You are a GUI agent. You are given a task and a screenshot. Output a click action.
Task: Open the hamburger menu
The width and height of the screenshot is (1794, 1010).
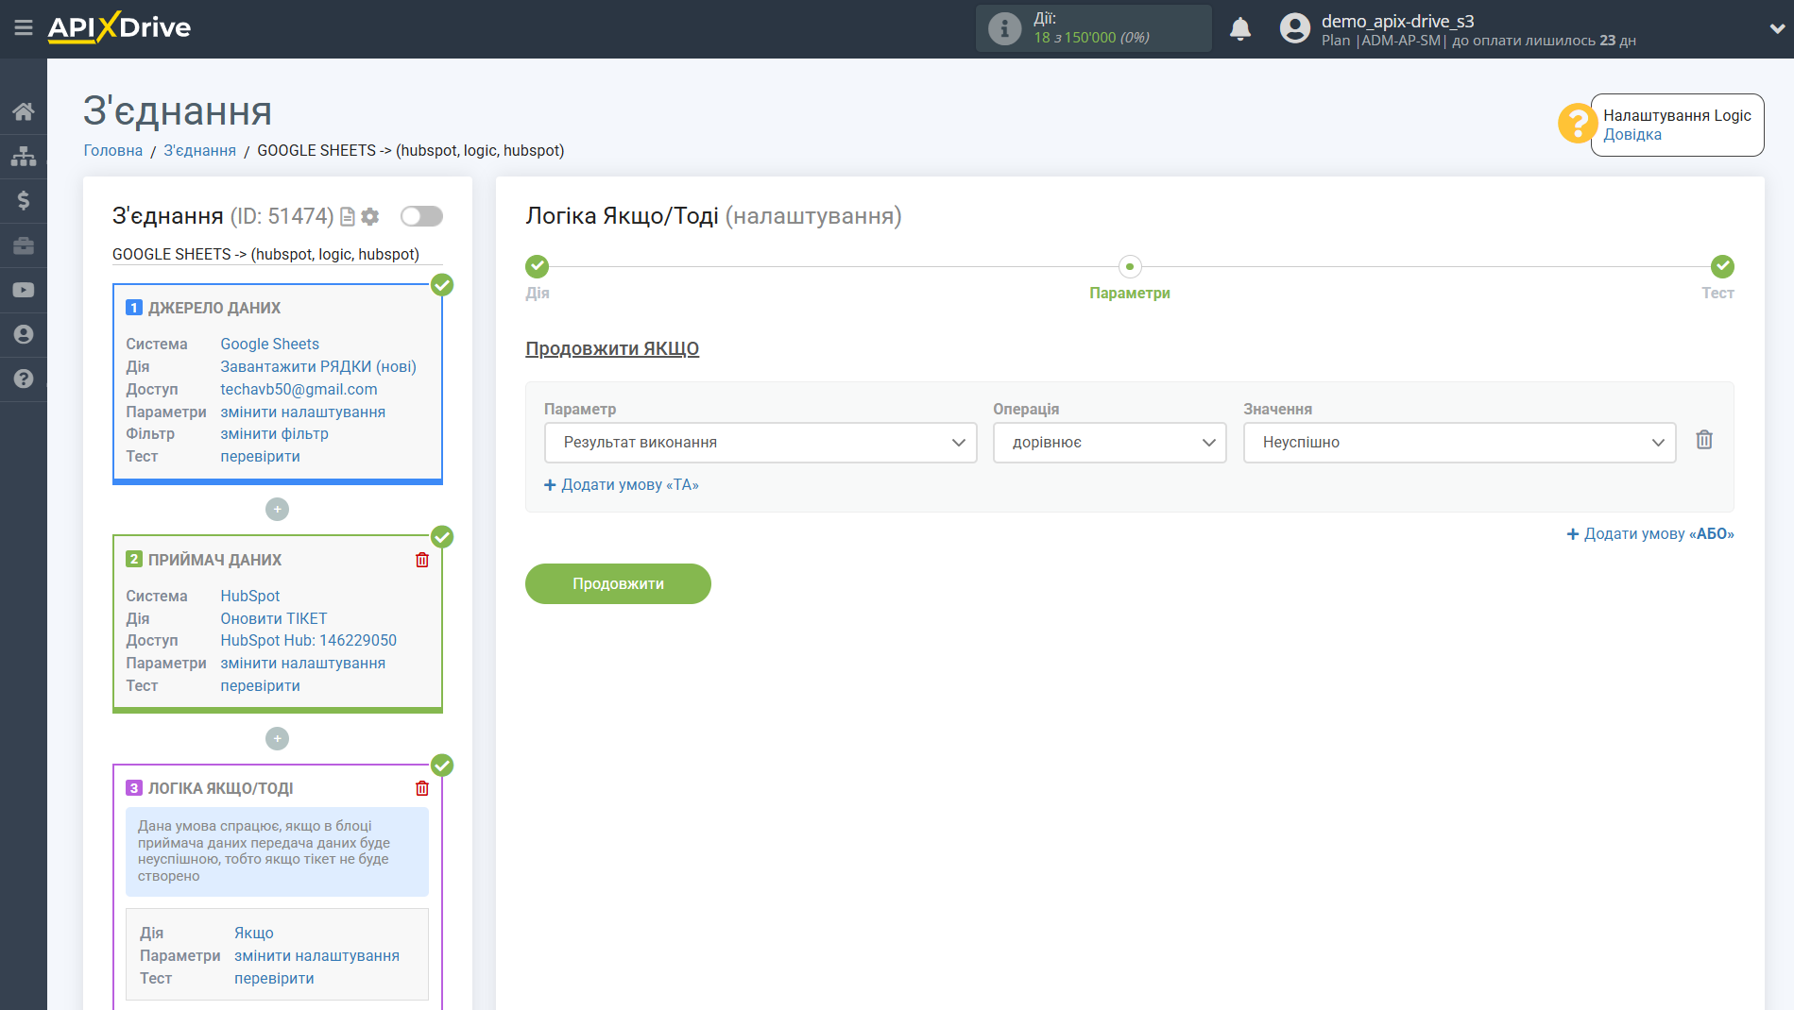(x=24, y=28)
